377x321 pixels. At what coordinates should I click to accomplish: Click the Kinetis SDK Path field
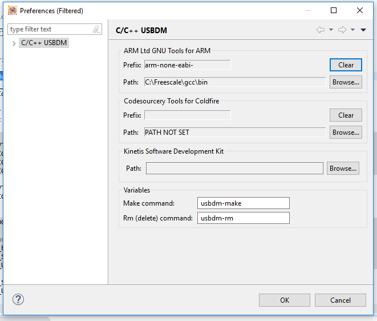coord(234,168)
